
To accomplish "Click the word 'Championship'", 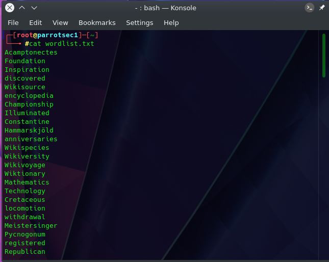I will tap(29, 104).
